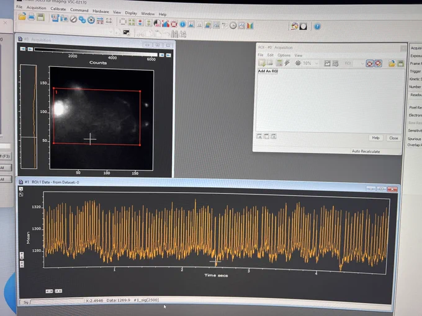The image size is (422, 316).
Task: Click the multicolor bars palette toolbar icon
Action: point(250,26)
